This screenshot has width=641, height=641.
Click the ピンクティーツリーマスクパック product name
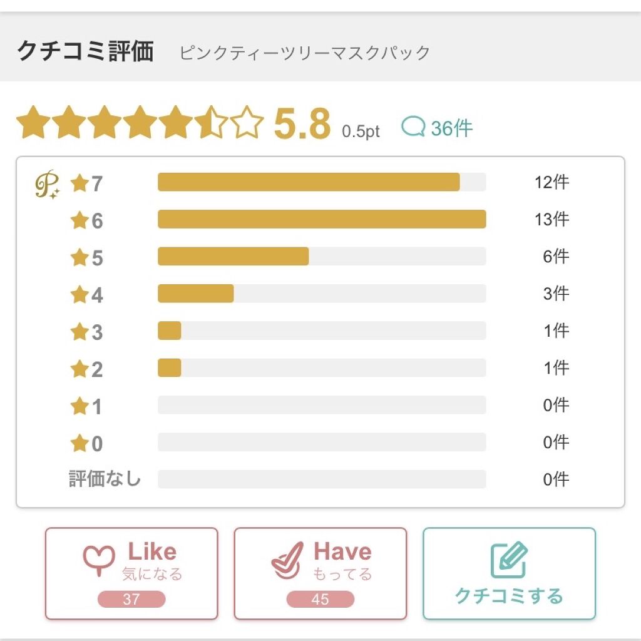click(305, 53)
